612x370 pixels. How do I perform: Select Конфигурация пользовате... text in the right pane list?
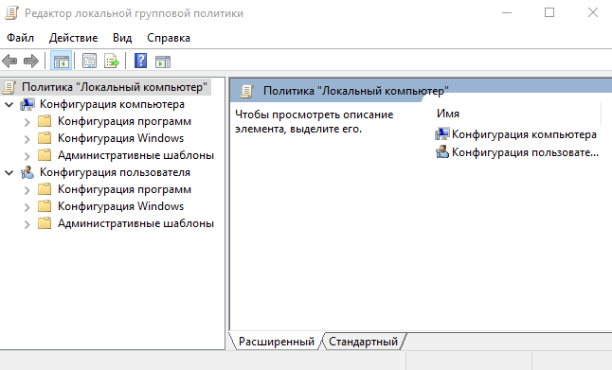tap(525, 151)
